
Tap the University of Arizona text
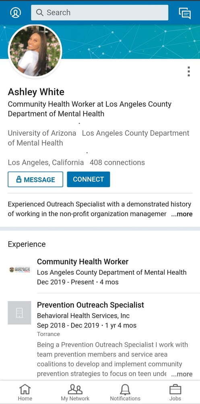pos(42,133)
